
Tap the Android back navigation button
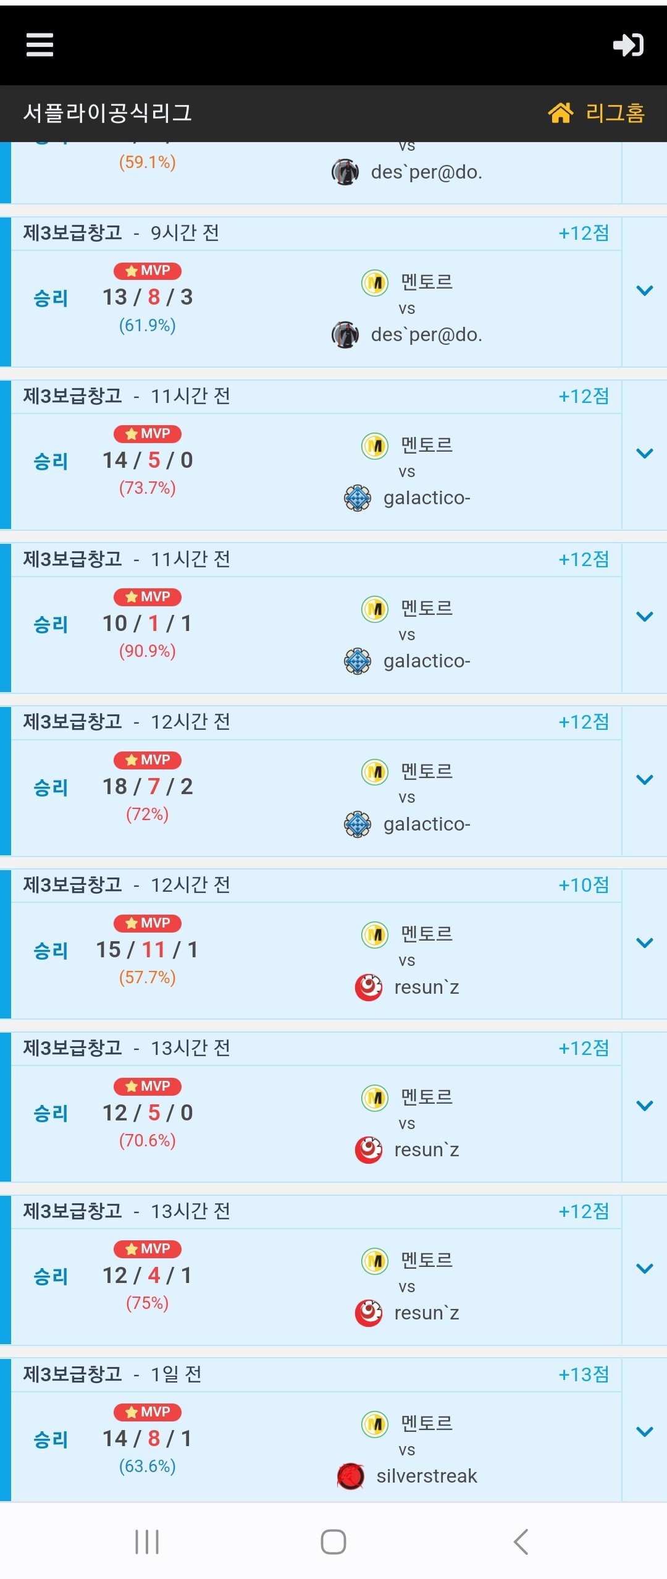[521, 1541]
